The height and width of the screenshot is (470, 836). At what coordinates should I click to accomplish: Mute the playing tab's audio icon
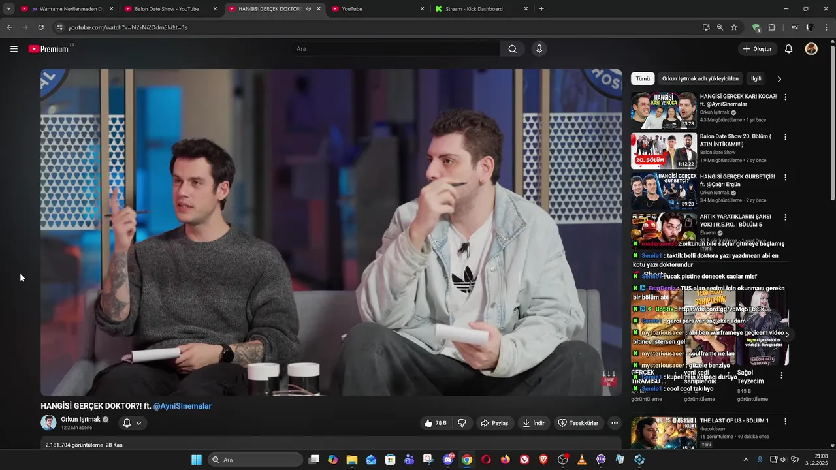[308, 9]
